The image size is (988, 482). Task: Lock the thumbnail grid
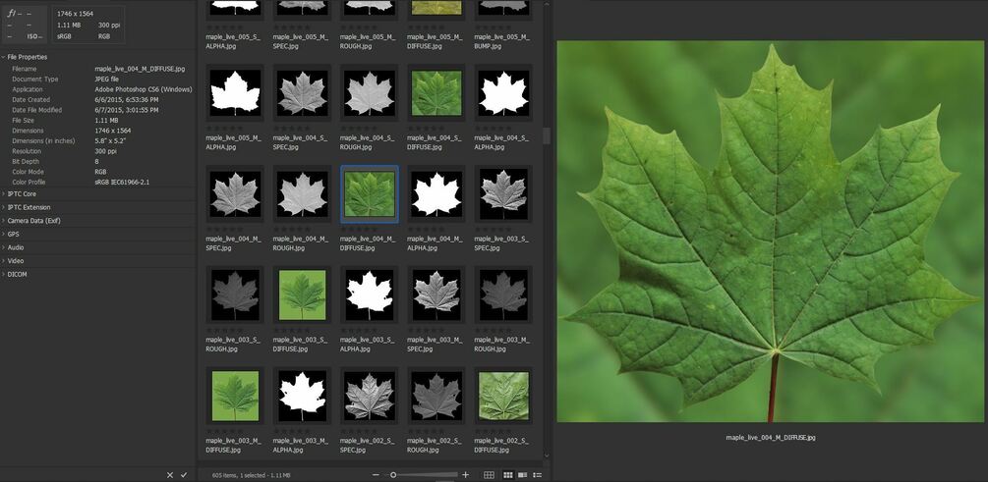[x=489, y=475]
